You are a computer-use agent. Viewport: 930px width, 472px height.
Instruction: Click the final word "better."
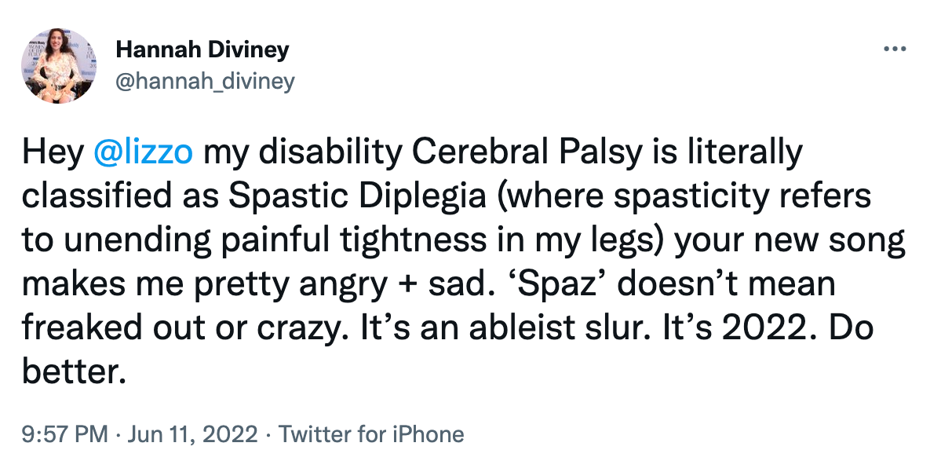point(75,372)
